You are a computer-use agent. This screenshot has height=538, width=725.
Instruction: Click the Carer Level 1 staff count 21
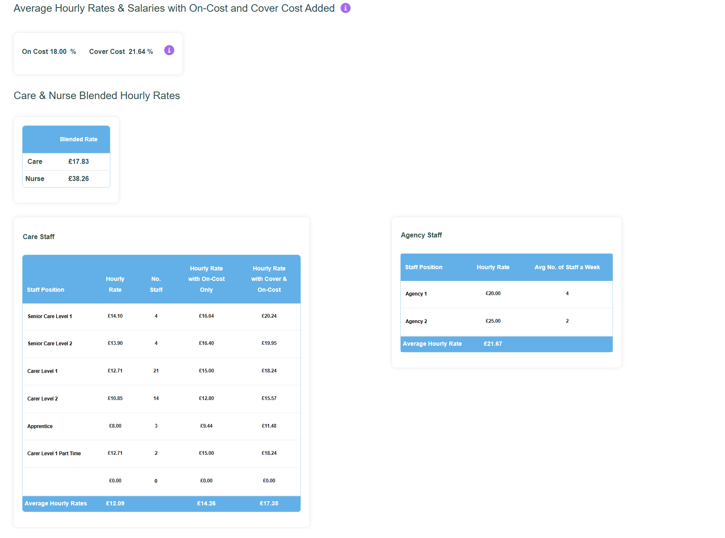tap(156, 371)
